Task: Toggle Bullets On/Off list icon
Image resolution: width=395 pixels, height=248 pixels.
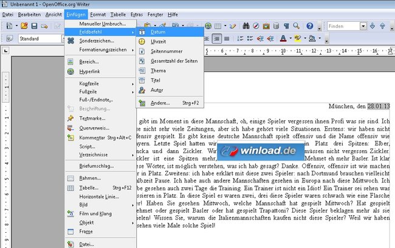Action: click(250, 38)
